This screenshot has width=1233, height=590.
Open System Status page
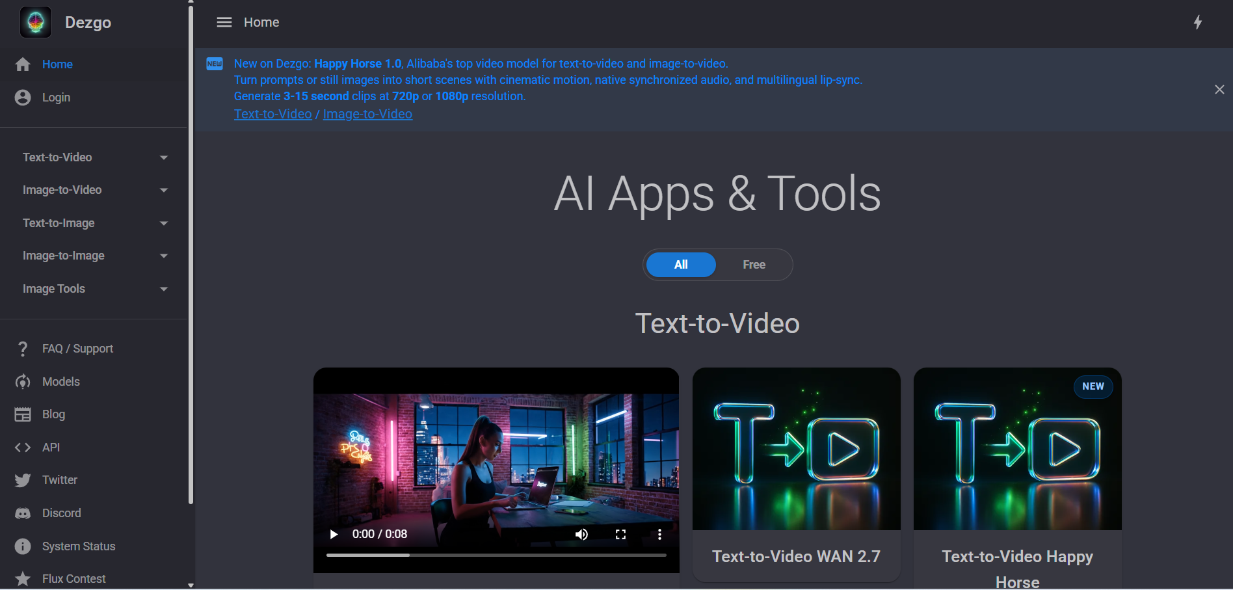tap(94, 546)
